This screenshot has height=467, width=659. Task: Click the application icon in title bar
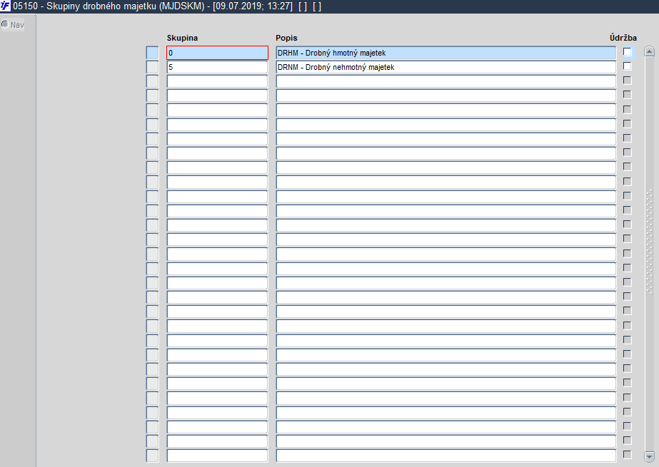6,6
